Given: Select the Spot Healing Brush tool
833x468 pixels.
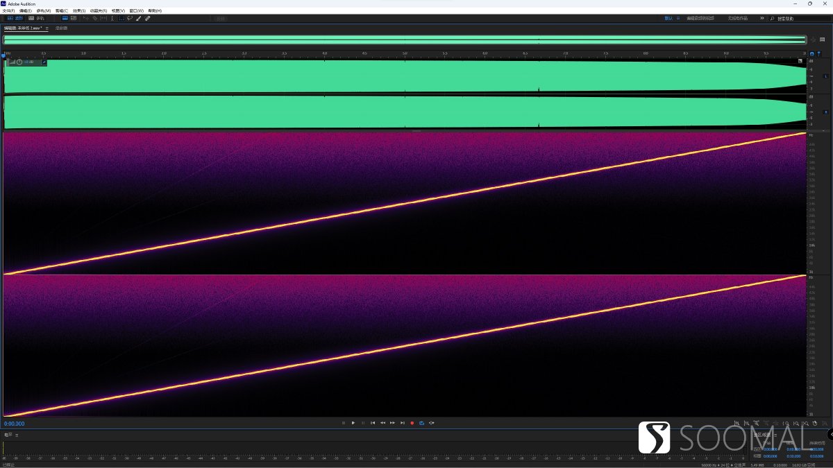Looking at the screenshot, I should coord(147,18).
